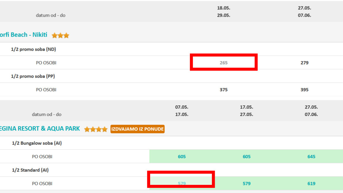Click the IZDVAJAMO IZ PONUDE badge
The height and width of the screenshot is (193, 343).
click(x=137, y=129)
